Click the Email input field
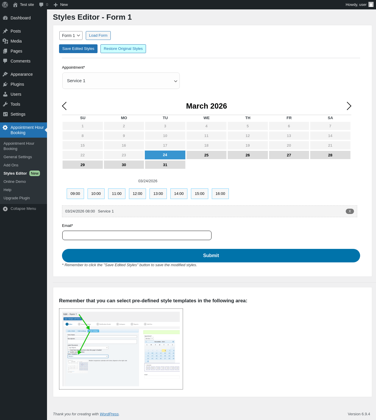This screenshot has height=420, width=376. [x=137, y=235]
